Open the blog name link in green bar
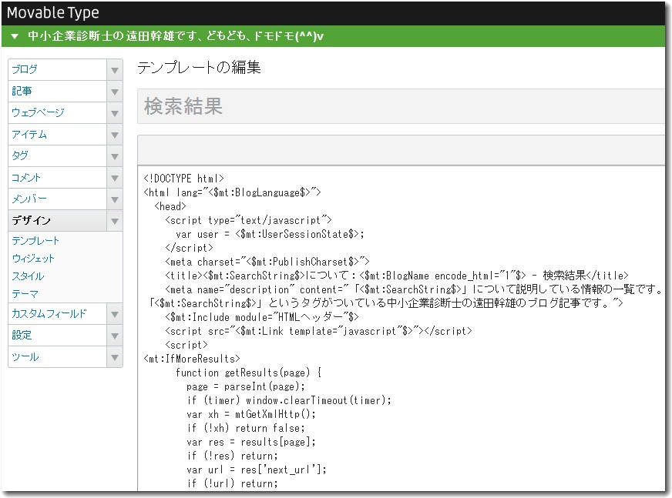The height and width of the screenshot is (498, 672). pos(175,36)
